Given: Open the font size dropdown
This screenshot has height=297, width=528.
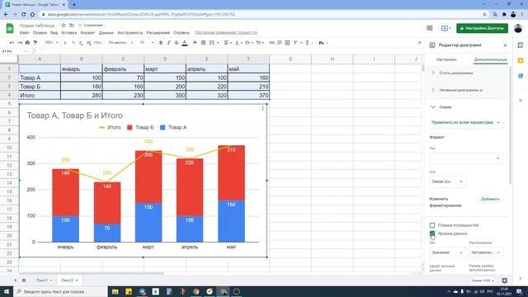Looking at the screenshot, I should point(147,43).
